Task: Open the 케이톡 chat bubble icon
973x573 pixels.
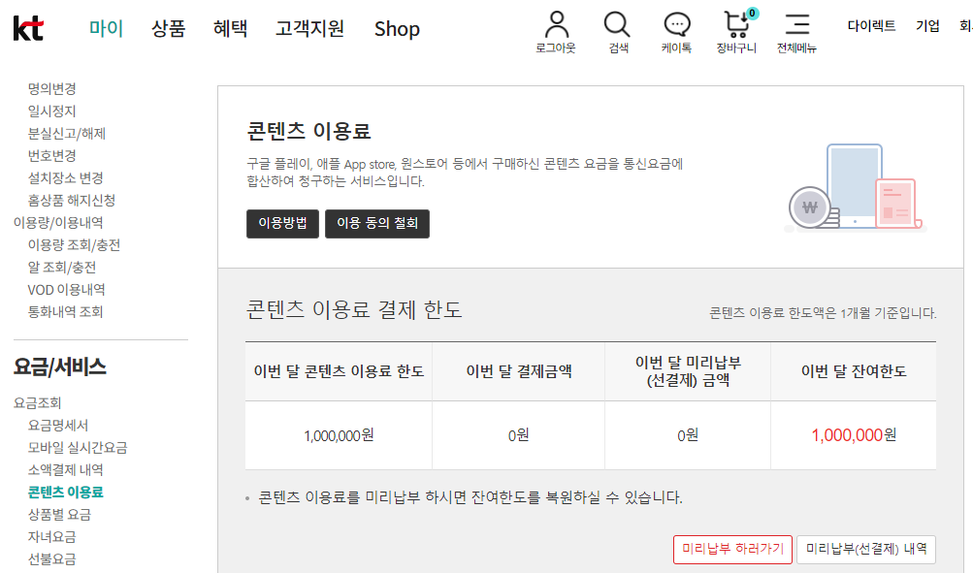Action: click(x=677, y=25)
